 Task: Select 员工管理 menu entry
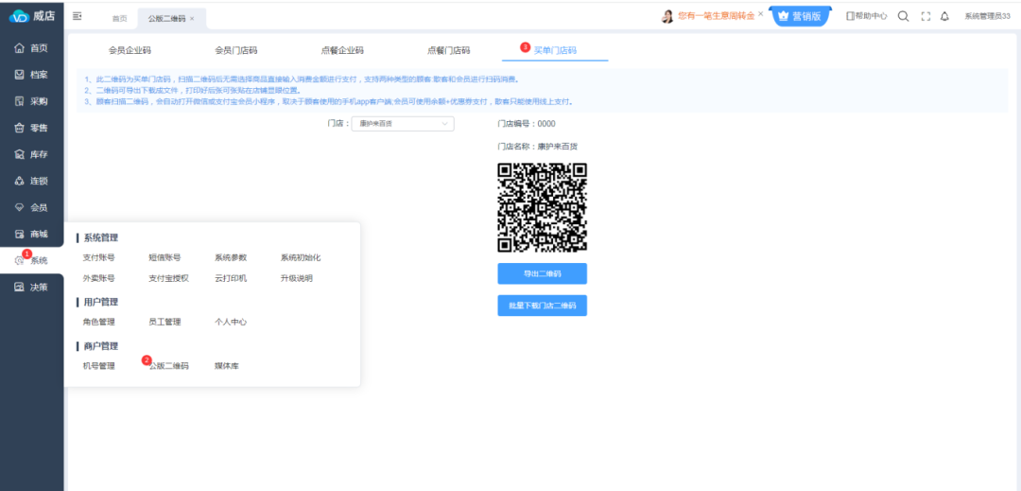tap(164, 322)
